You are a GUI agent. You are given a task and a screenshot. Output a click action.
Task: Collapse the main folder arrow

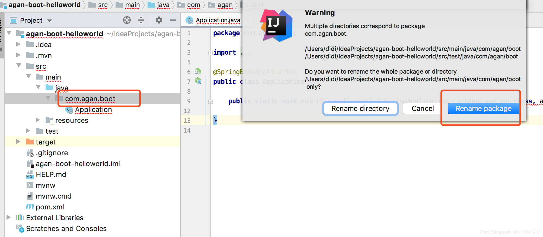click(28, 77)
